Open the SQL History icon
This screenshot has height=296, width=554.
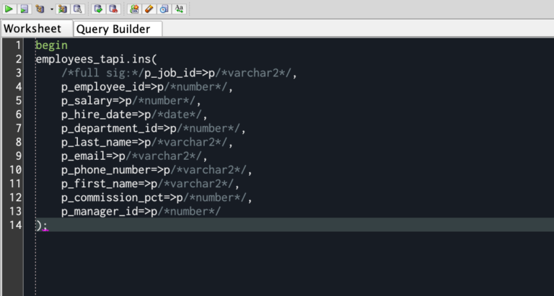click(x=164, y=9)
